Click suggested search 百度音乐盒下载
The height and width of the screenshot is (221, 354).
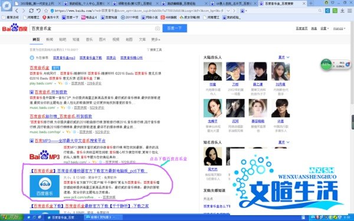click(91, 58)
